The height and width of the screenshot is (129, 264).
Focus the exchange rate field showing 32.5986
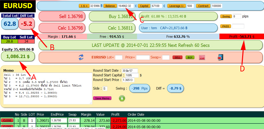(x=95, y=6)
